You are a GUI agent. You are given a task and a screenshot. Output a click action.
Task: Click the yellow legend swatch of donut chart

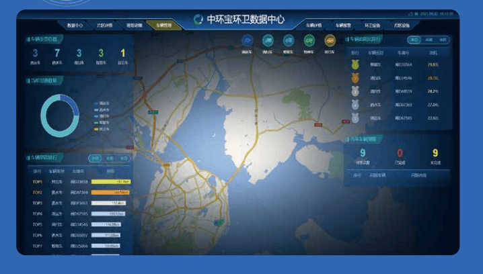(x=96, y=129)
